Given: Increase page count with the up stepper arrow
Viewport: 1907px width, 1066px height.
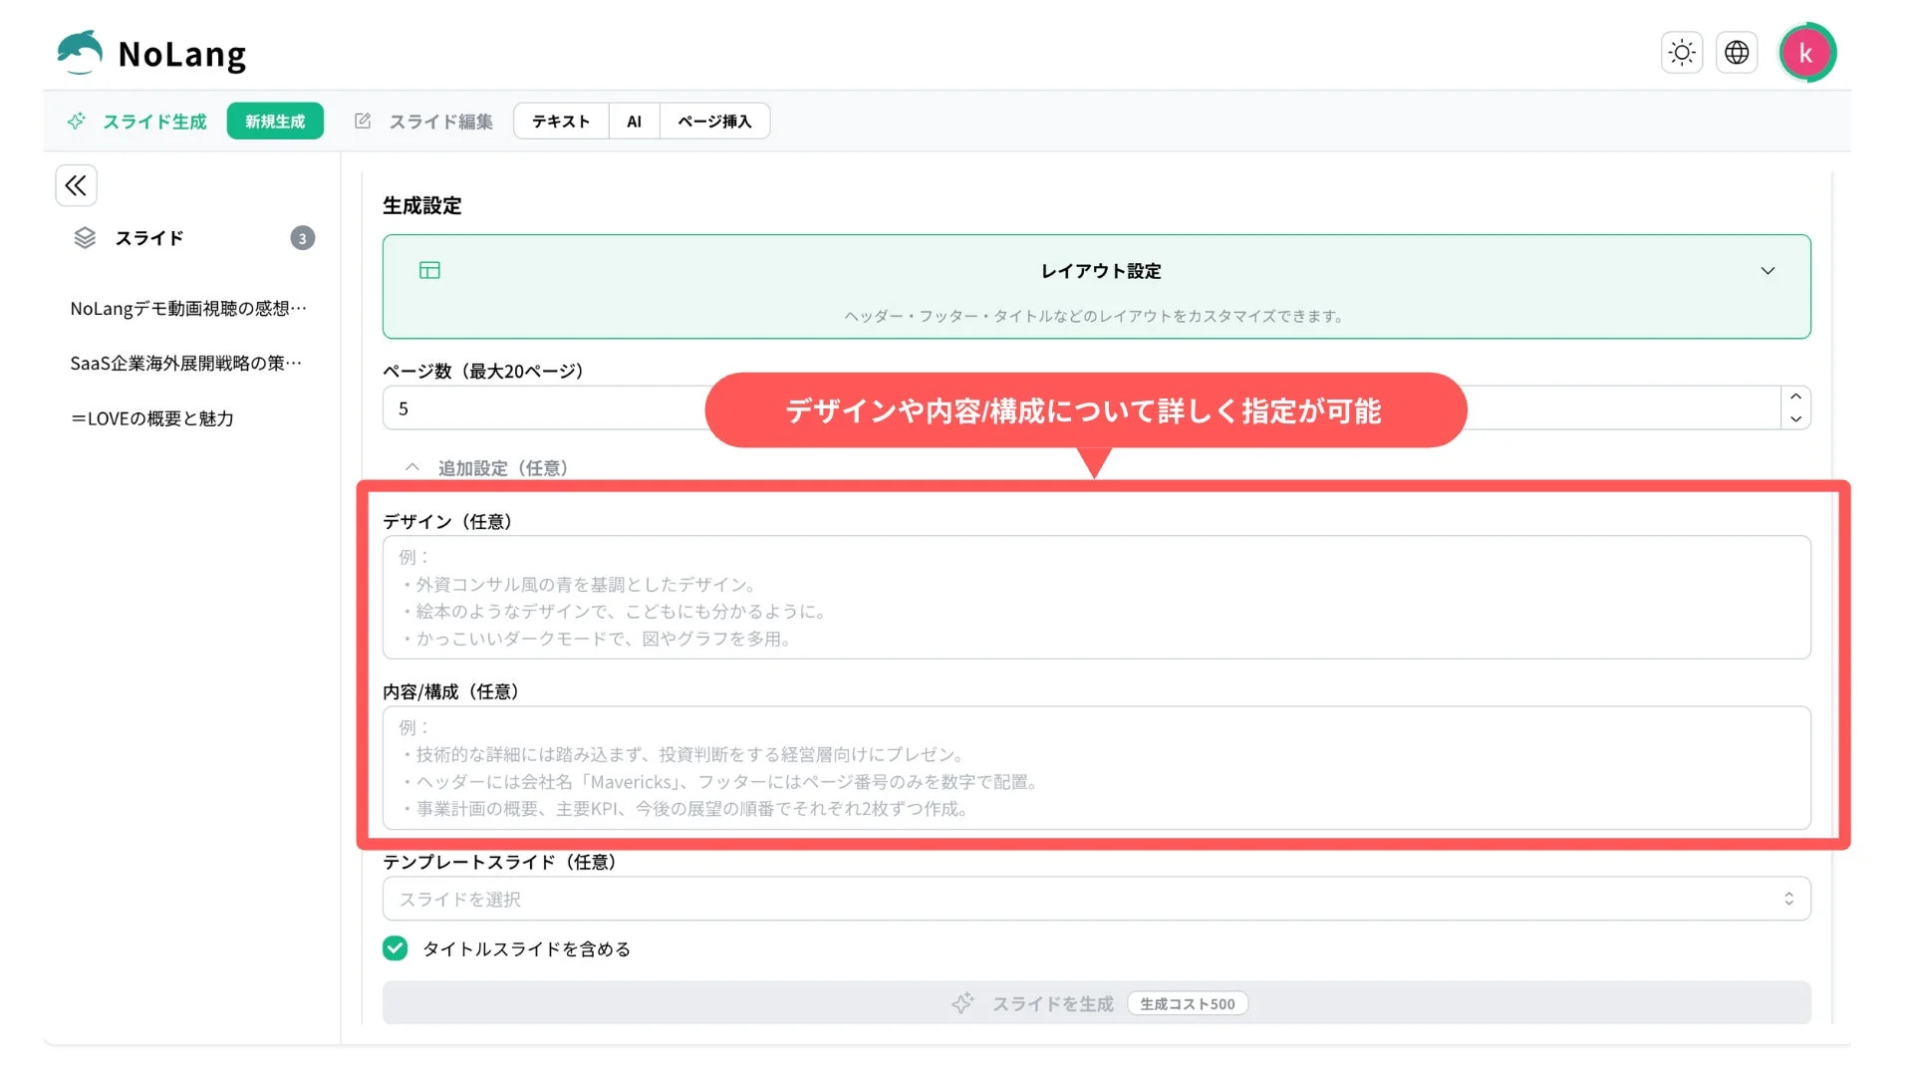Looking at the screenshot, I should (1794, 398).
